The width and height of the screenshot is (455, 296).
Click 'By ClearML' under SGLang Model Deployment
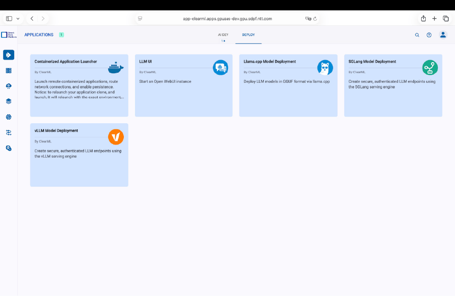point(357,72)
